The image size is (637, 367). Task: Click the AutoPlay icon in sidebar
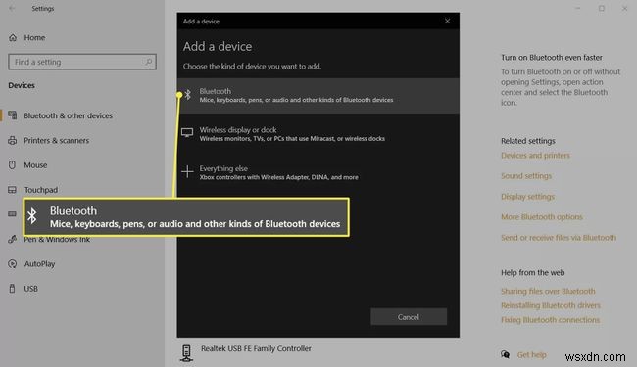click(12, 264)
